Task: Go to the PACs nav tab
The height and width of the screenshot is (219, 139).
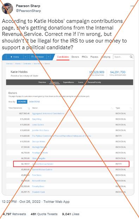Action: [x=84, y=57]
